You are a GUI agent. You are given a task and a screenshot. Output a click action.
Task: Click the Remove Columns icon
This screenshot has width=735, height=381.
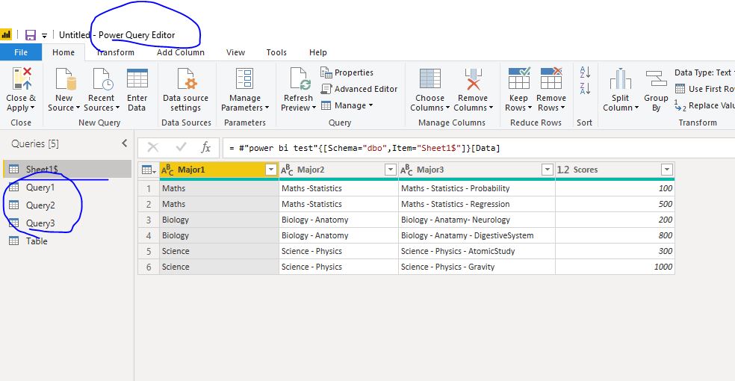point(473,78)
